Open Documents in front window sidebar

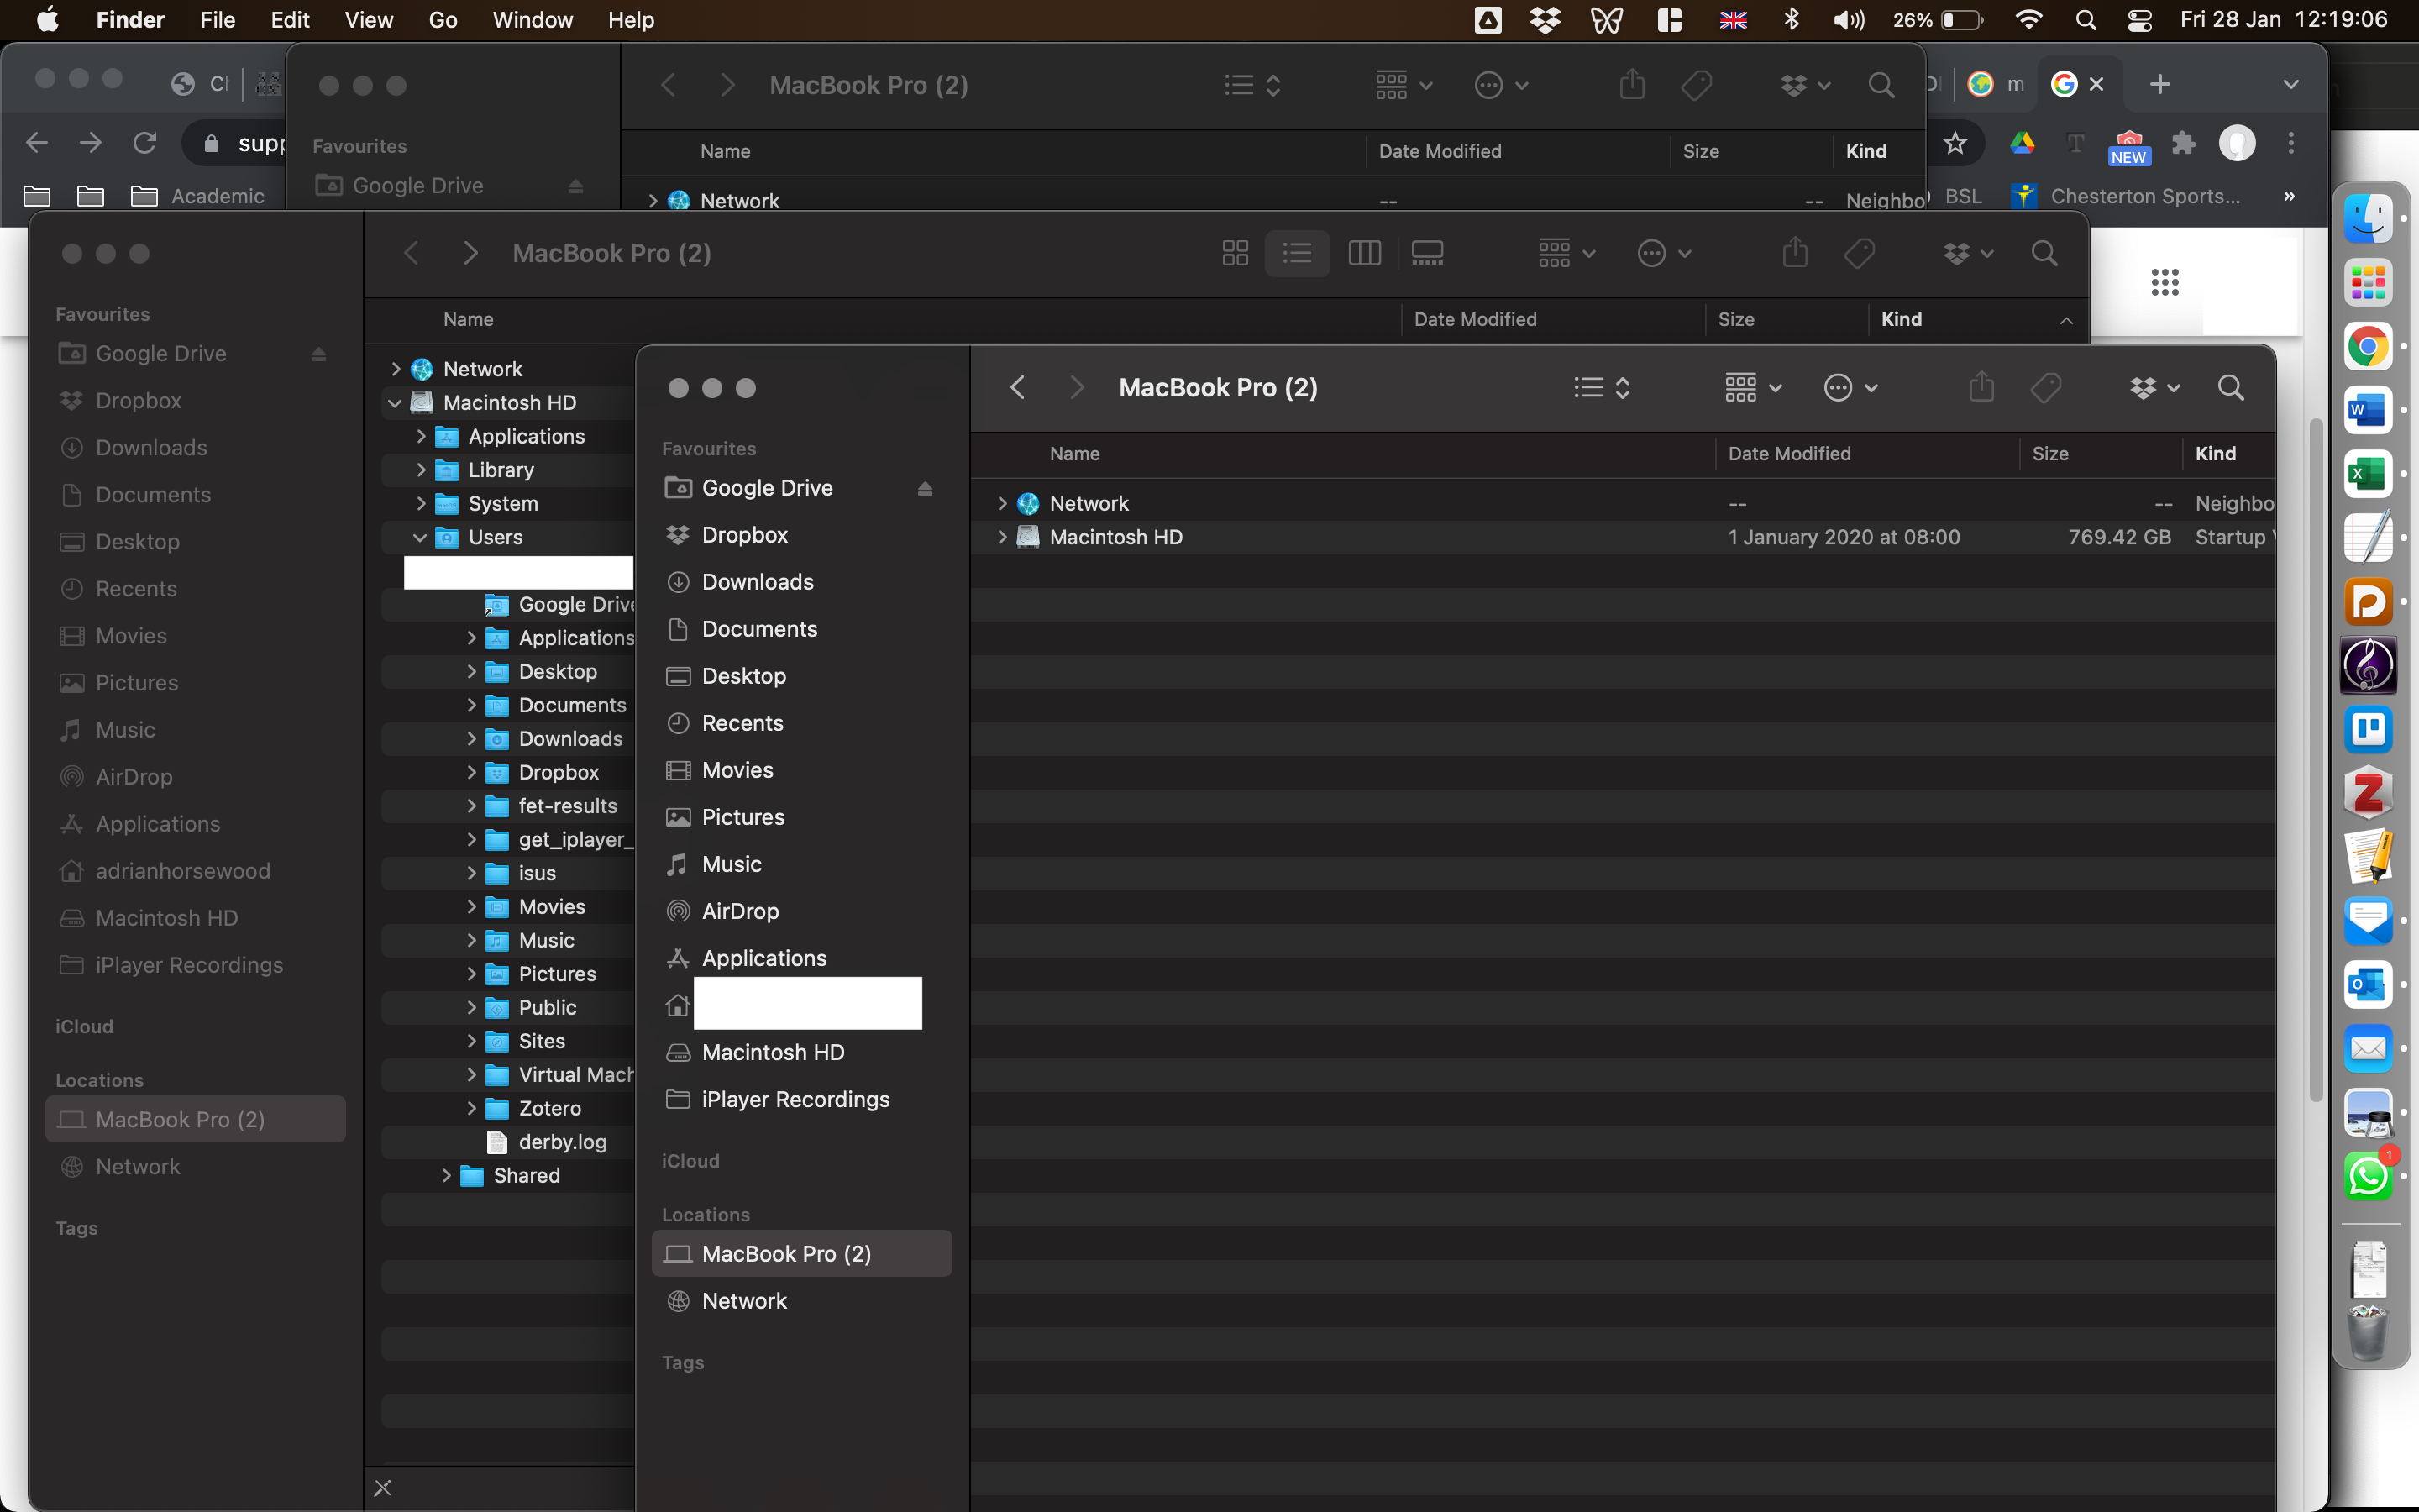pos(759,629)
